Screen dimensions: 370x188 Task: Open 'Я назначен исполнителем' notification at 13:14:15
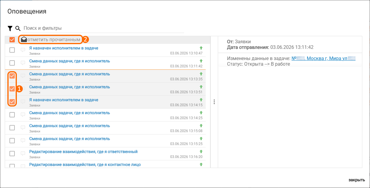pyautogui.click(x=64, y=100)
